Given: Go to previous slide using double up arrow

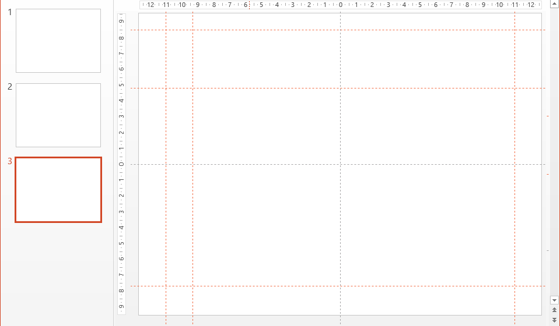Looking at the screenshot, I should [554, 310].
